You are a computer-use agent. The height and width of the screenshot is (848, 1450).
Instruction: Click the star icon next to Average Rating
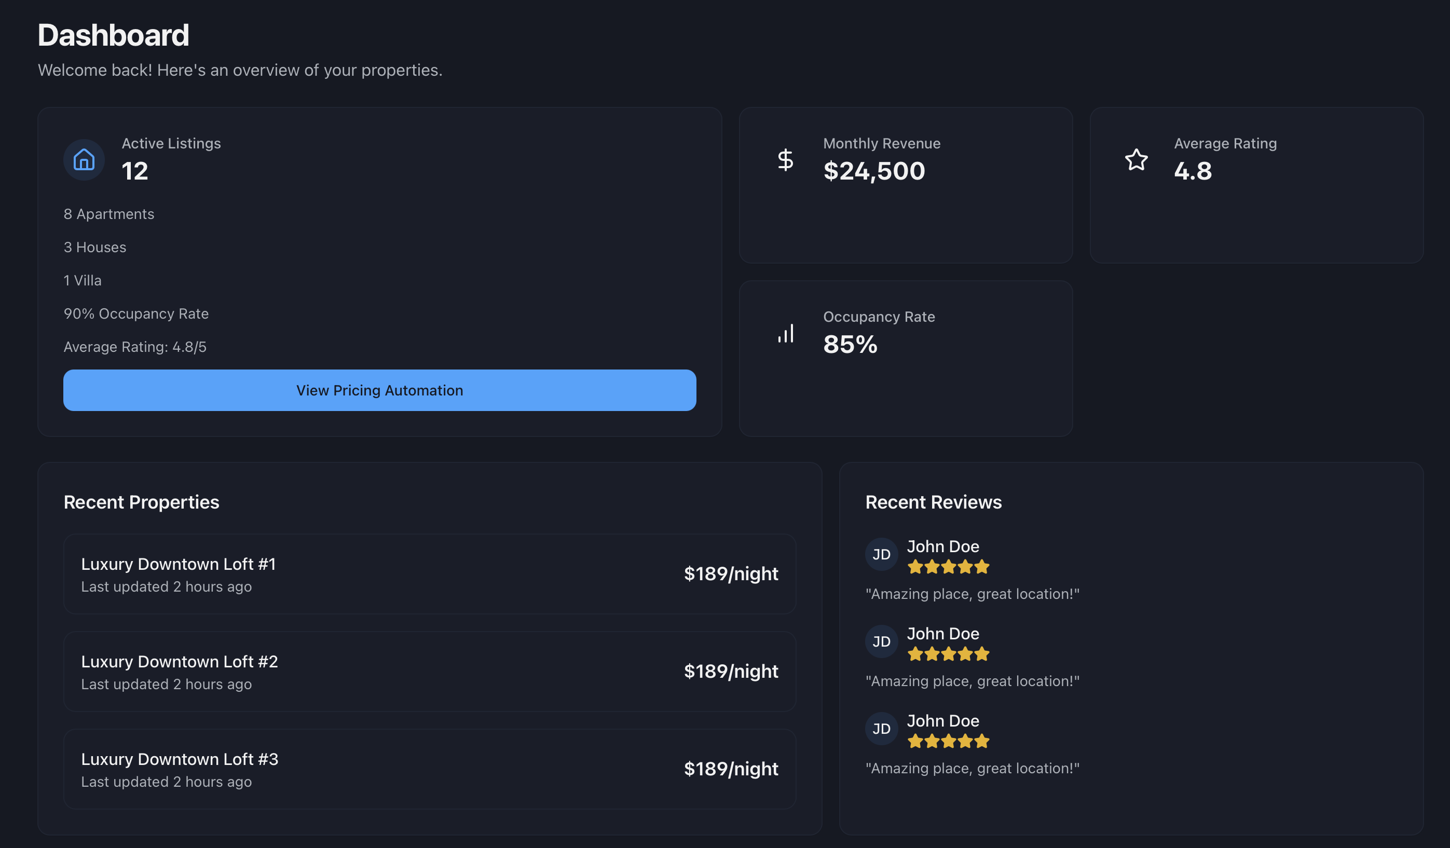click(1136, 159)
